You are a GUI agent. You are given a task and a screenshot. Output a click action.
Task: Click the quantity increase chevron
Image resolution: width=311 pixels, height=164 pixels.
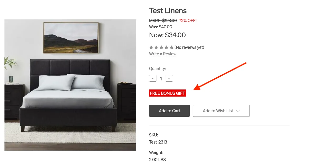(x=169, y=78)
